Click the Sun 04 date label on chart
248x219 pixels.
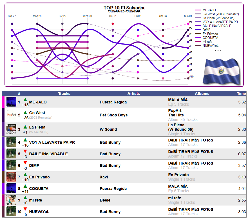[188, 16]
